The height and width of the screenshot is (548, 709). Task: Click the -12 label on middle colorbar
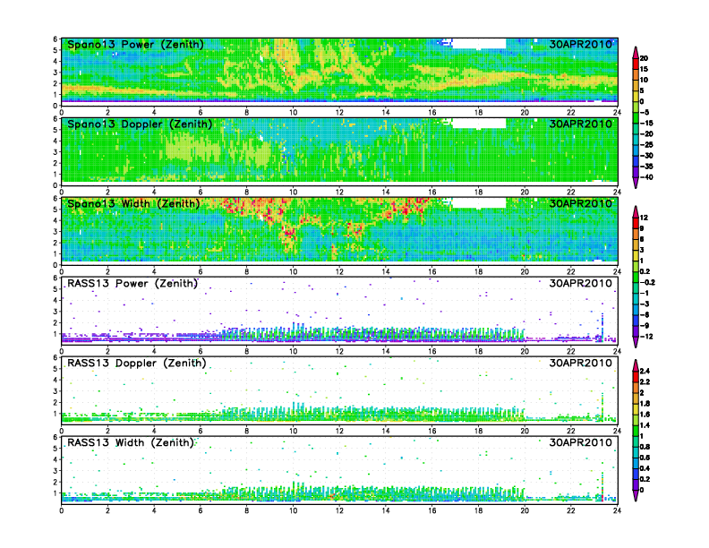pyautogui.click(x=646, y=337)
